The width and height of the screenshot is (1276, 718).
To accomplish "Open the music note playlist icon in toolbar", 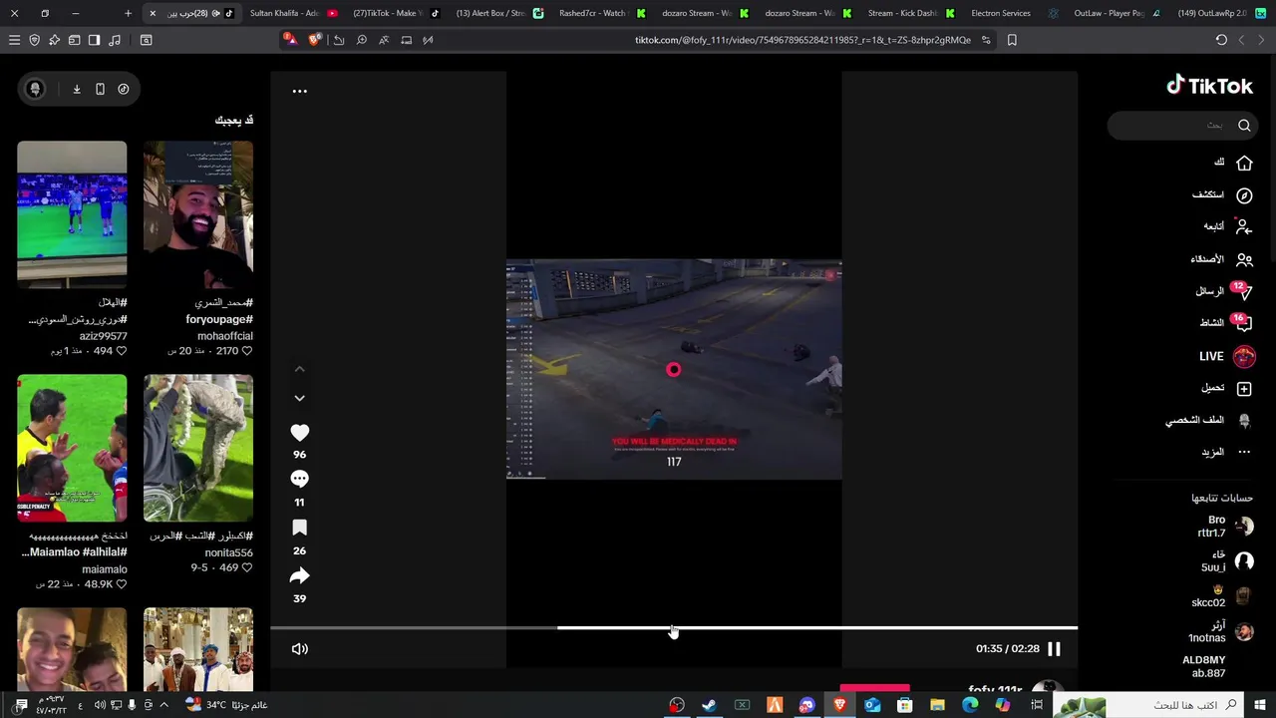I will click(114, 40).
